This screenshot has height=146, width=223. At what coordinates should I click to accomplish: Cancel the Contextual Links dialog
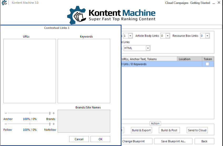[79, 139]
